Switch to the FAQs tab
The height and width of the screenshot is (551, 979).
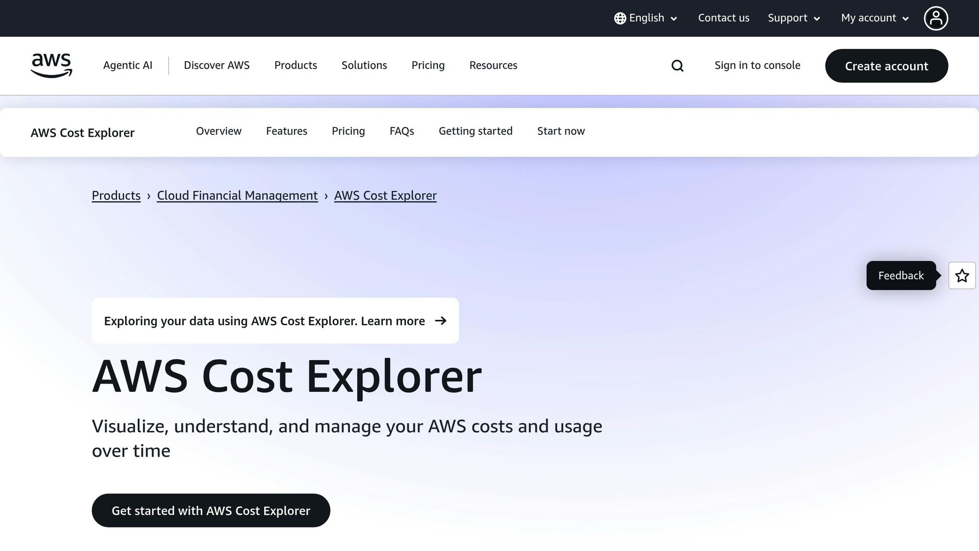(x=402, y=131)
